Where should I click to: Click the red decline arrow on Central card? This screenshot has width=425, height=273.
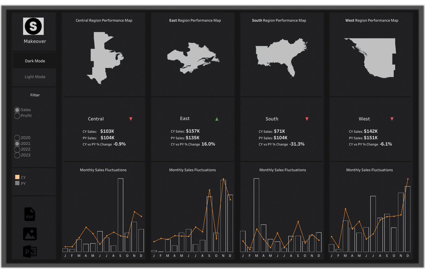pyautogui.click(x=131, y=119)
